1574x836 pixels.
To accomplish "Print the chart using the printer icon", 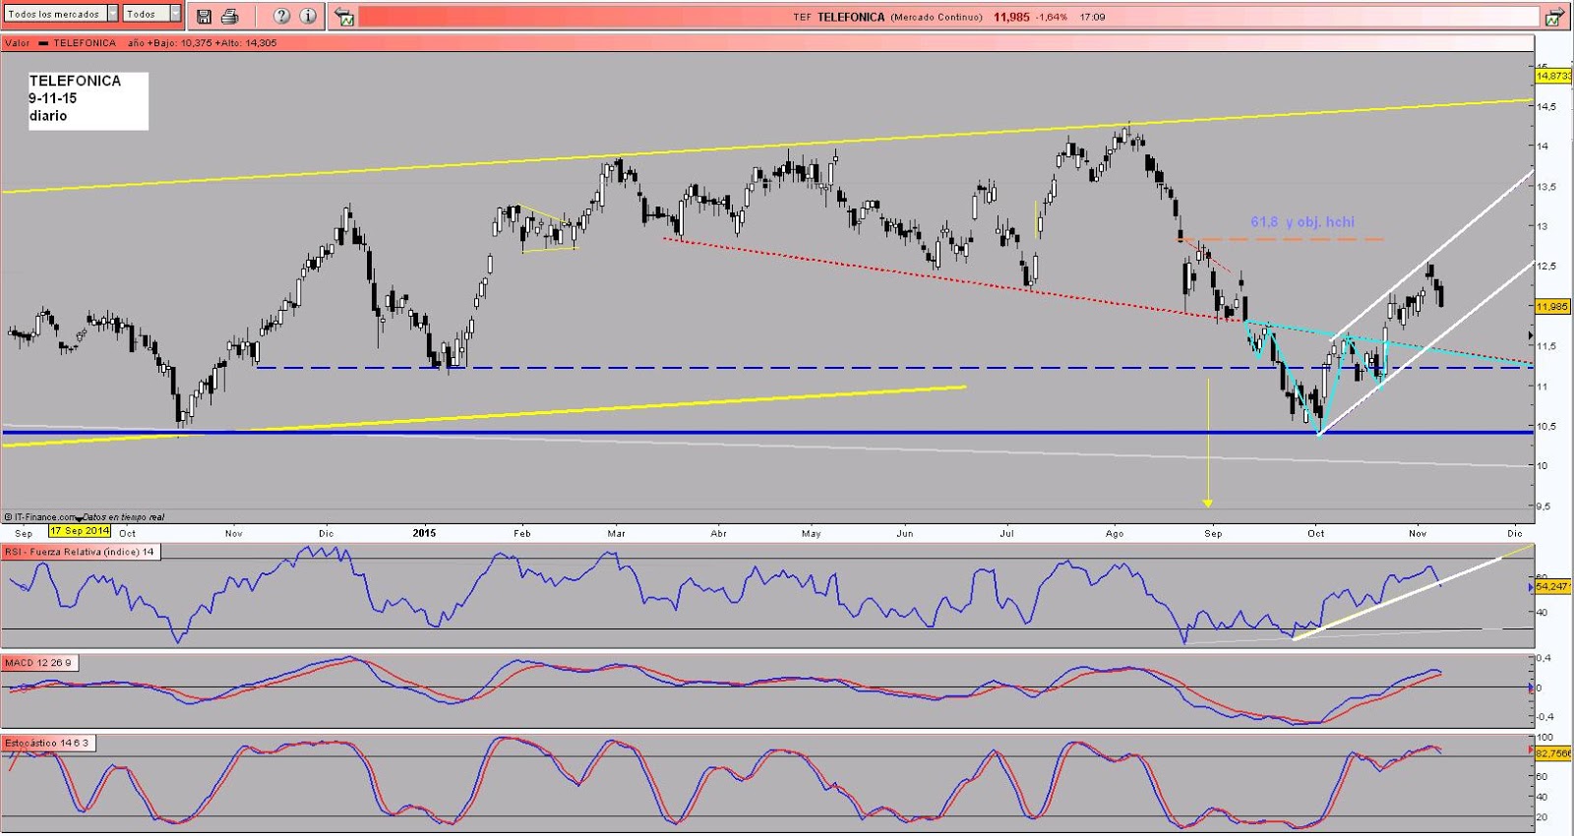I will [230, 16].
